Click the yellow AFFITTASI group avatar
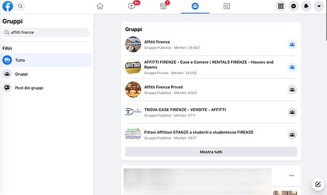 click(133, 67)
